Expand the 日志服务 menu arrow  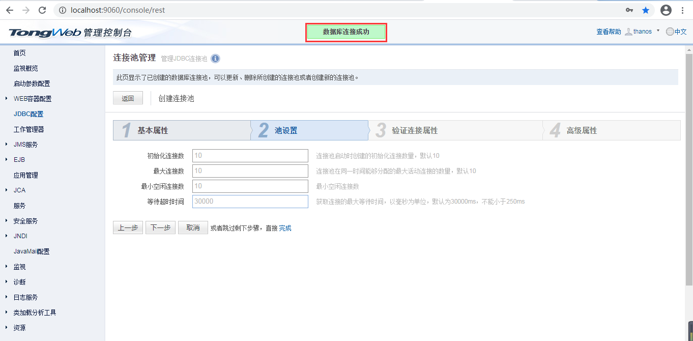6,297
